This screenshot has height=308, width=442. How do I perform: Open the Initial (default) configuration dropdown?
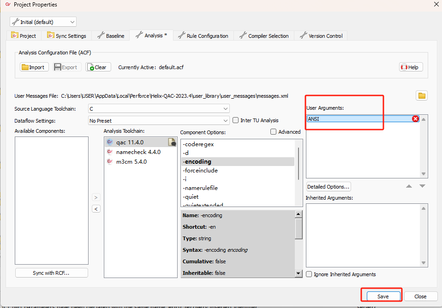[x=43, y=22]
